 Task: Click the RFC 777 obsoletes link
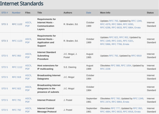click(115, 108)
